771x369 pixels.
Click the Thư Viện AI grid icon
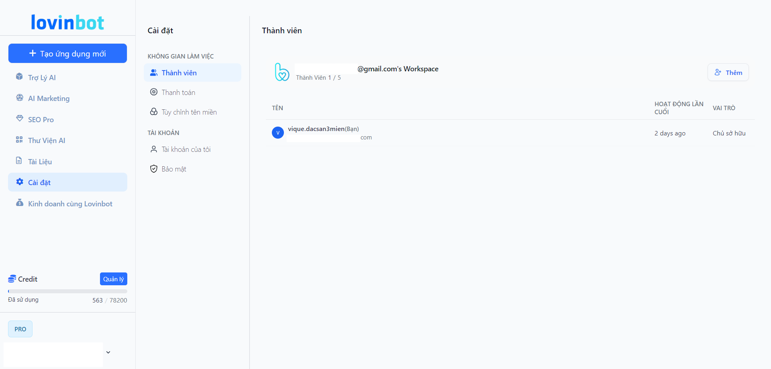pos(19,140)
